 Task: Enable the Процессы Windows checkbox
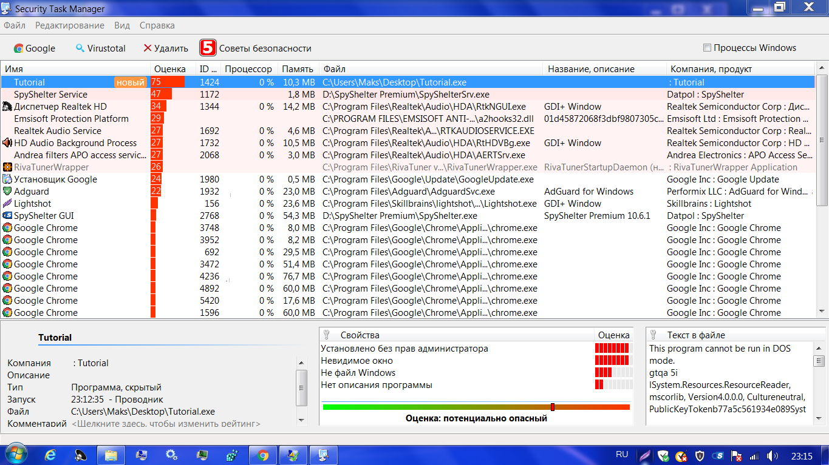click(707, 48)
